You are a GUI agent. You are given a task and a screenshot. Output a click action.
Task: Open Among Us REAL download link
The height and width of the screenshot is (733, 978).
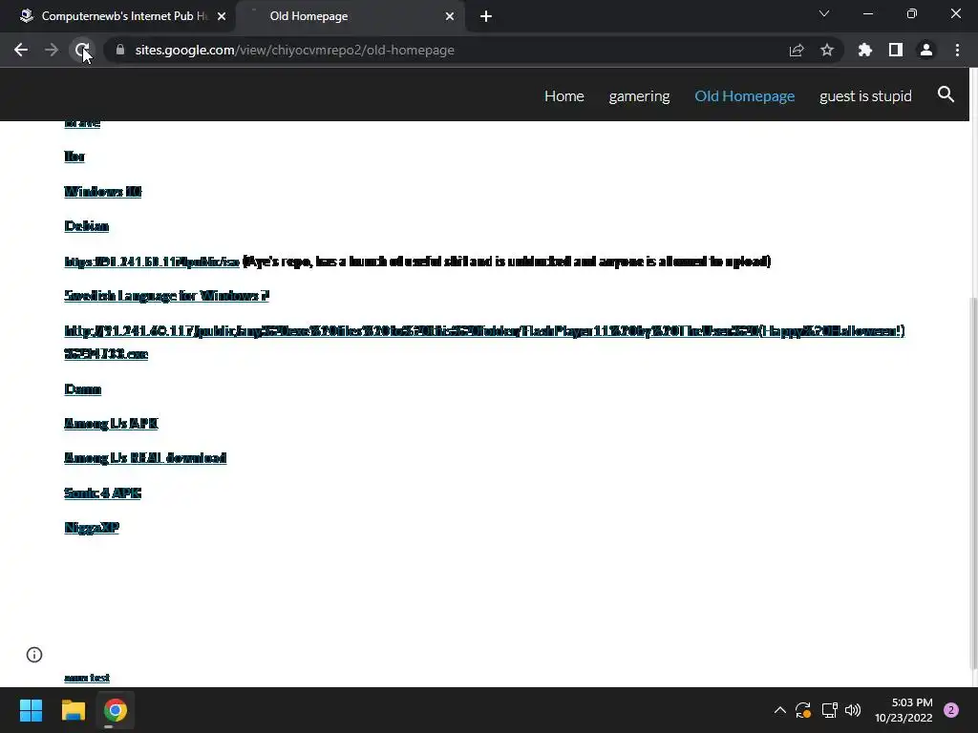pyautogui.click(x=145, y=458)
